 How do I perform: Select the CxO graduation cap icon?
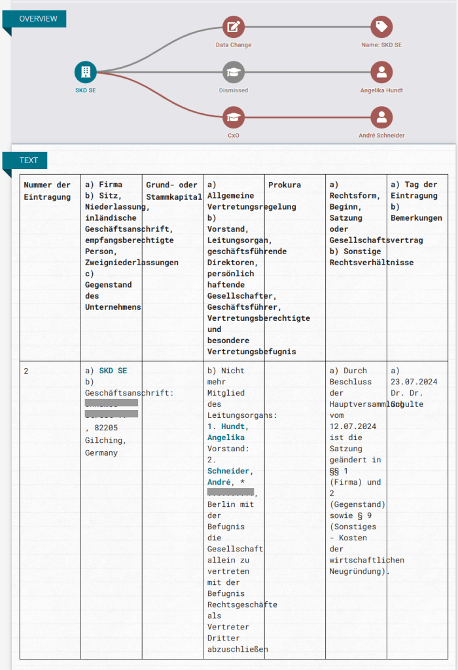[234, 117]
